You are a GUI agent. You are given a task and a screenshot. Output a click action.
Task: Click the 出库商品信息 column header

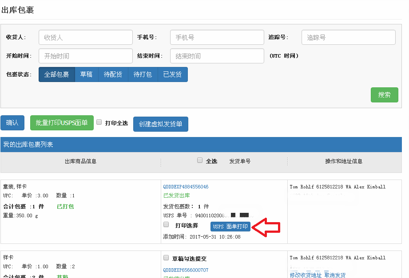pyautogui.click(x=80, y=161)
